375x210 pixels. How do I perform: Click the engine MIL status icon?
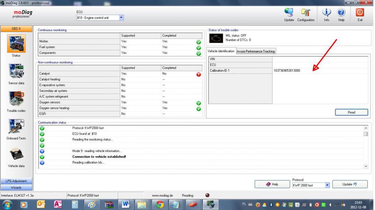(216, 38)
